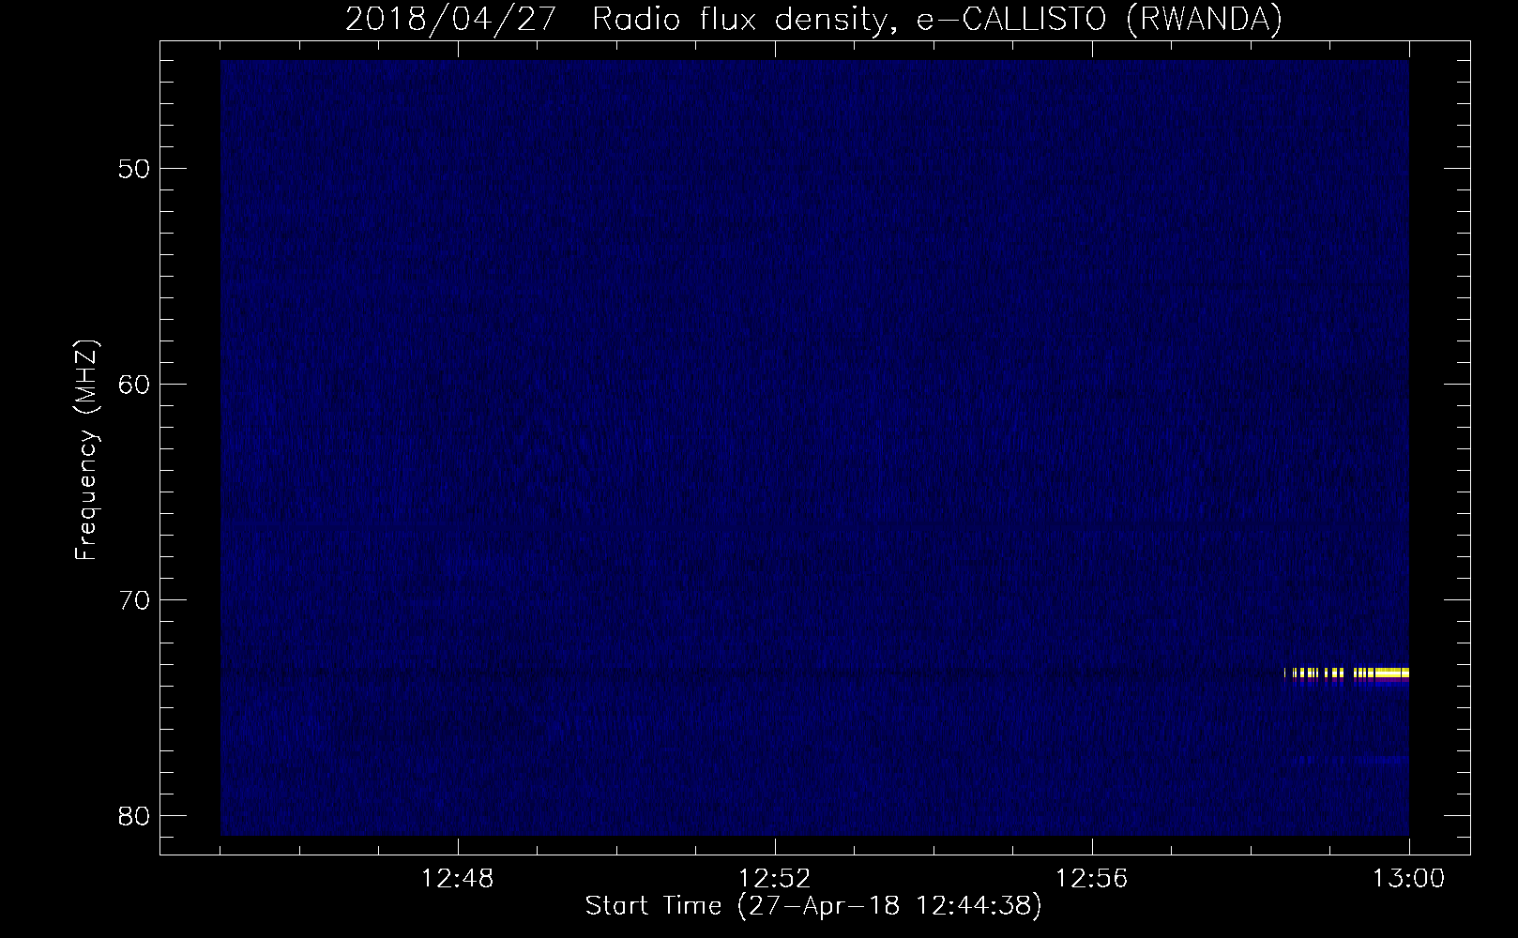Click the faint blue band near 77 MHz
1518x938 pixels.
point(1351,759)
